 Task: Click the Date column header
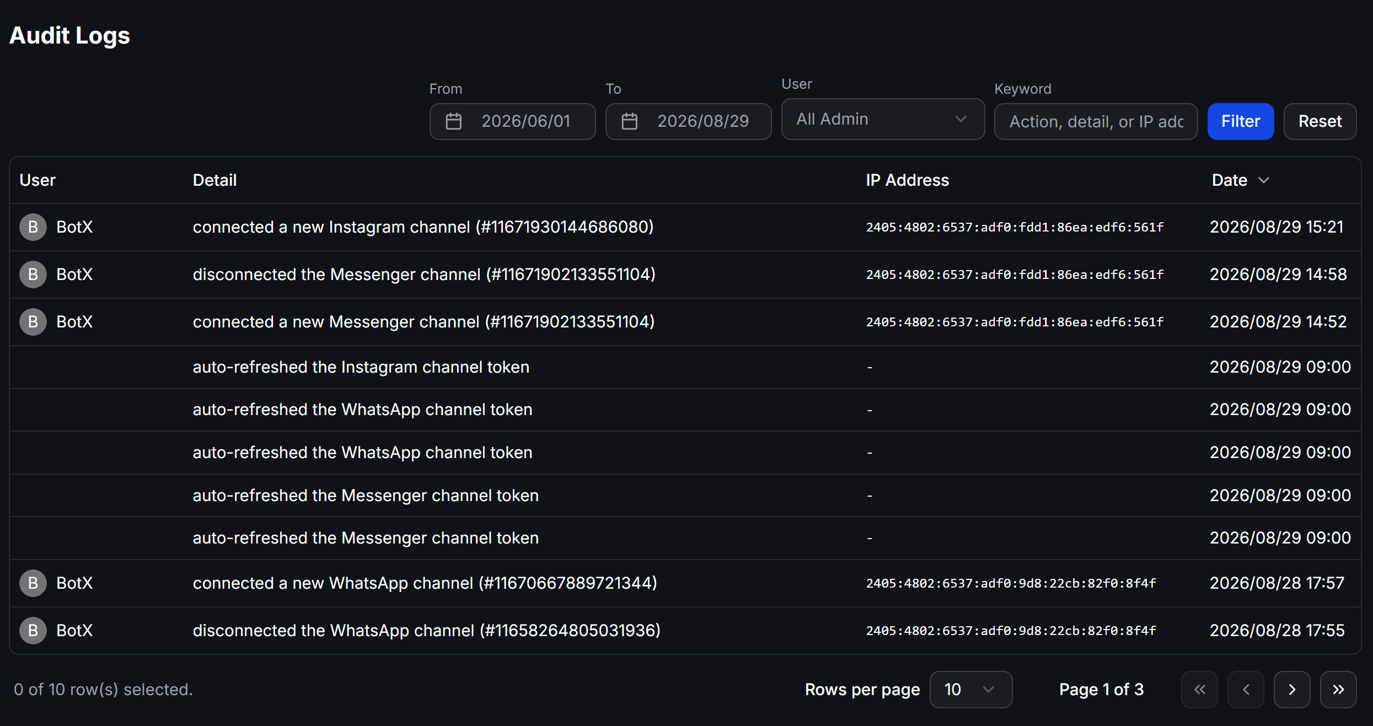[1230, 180]
